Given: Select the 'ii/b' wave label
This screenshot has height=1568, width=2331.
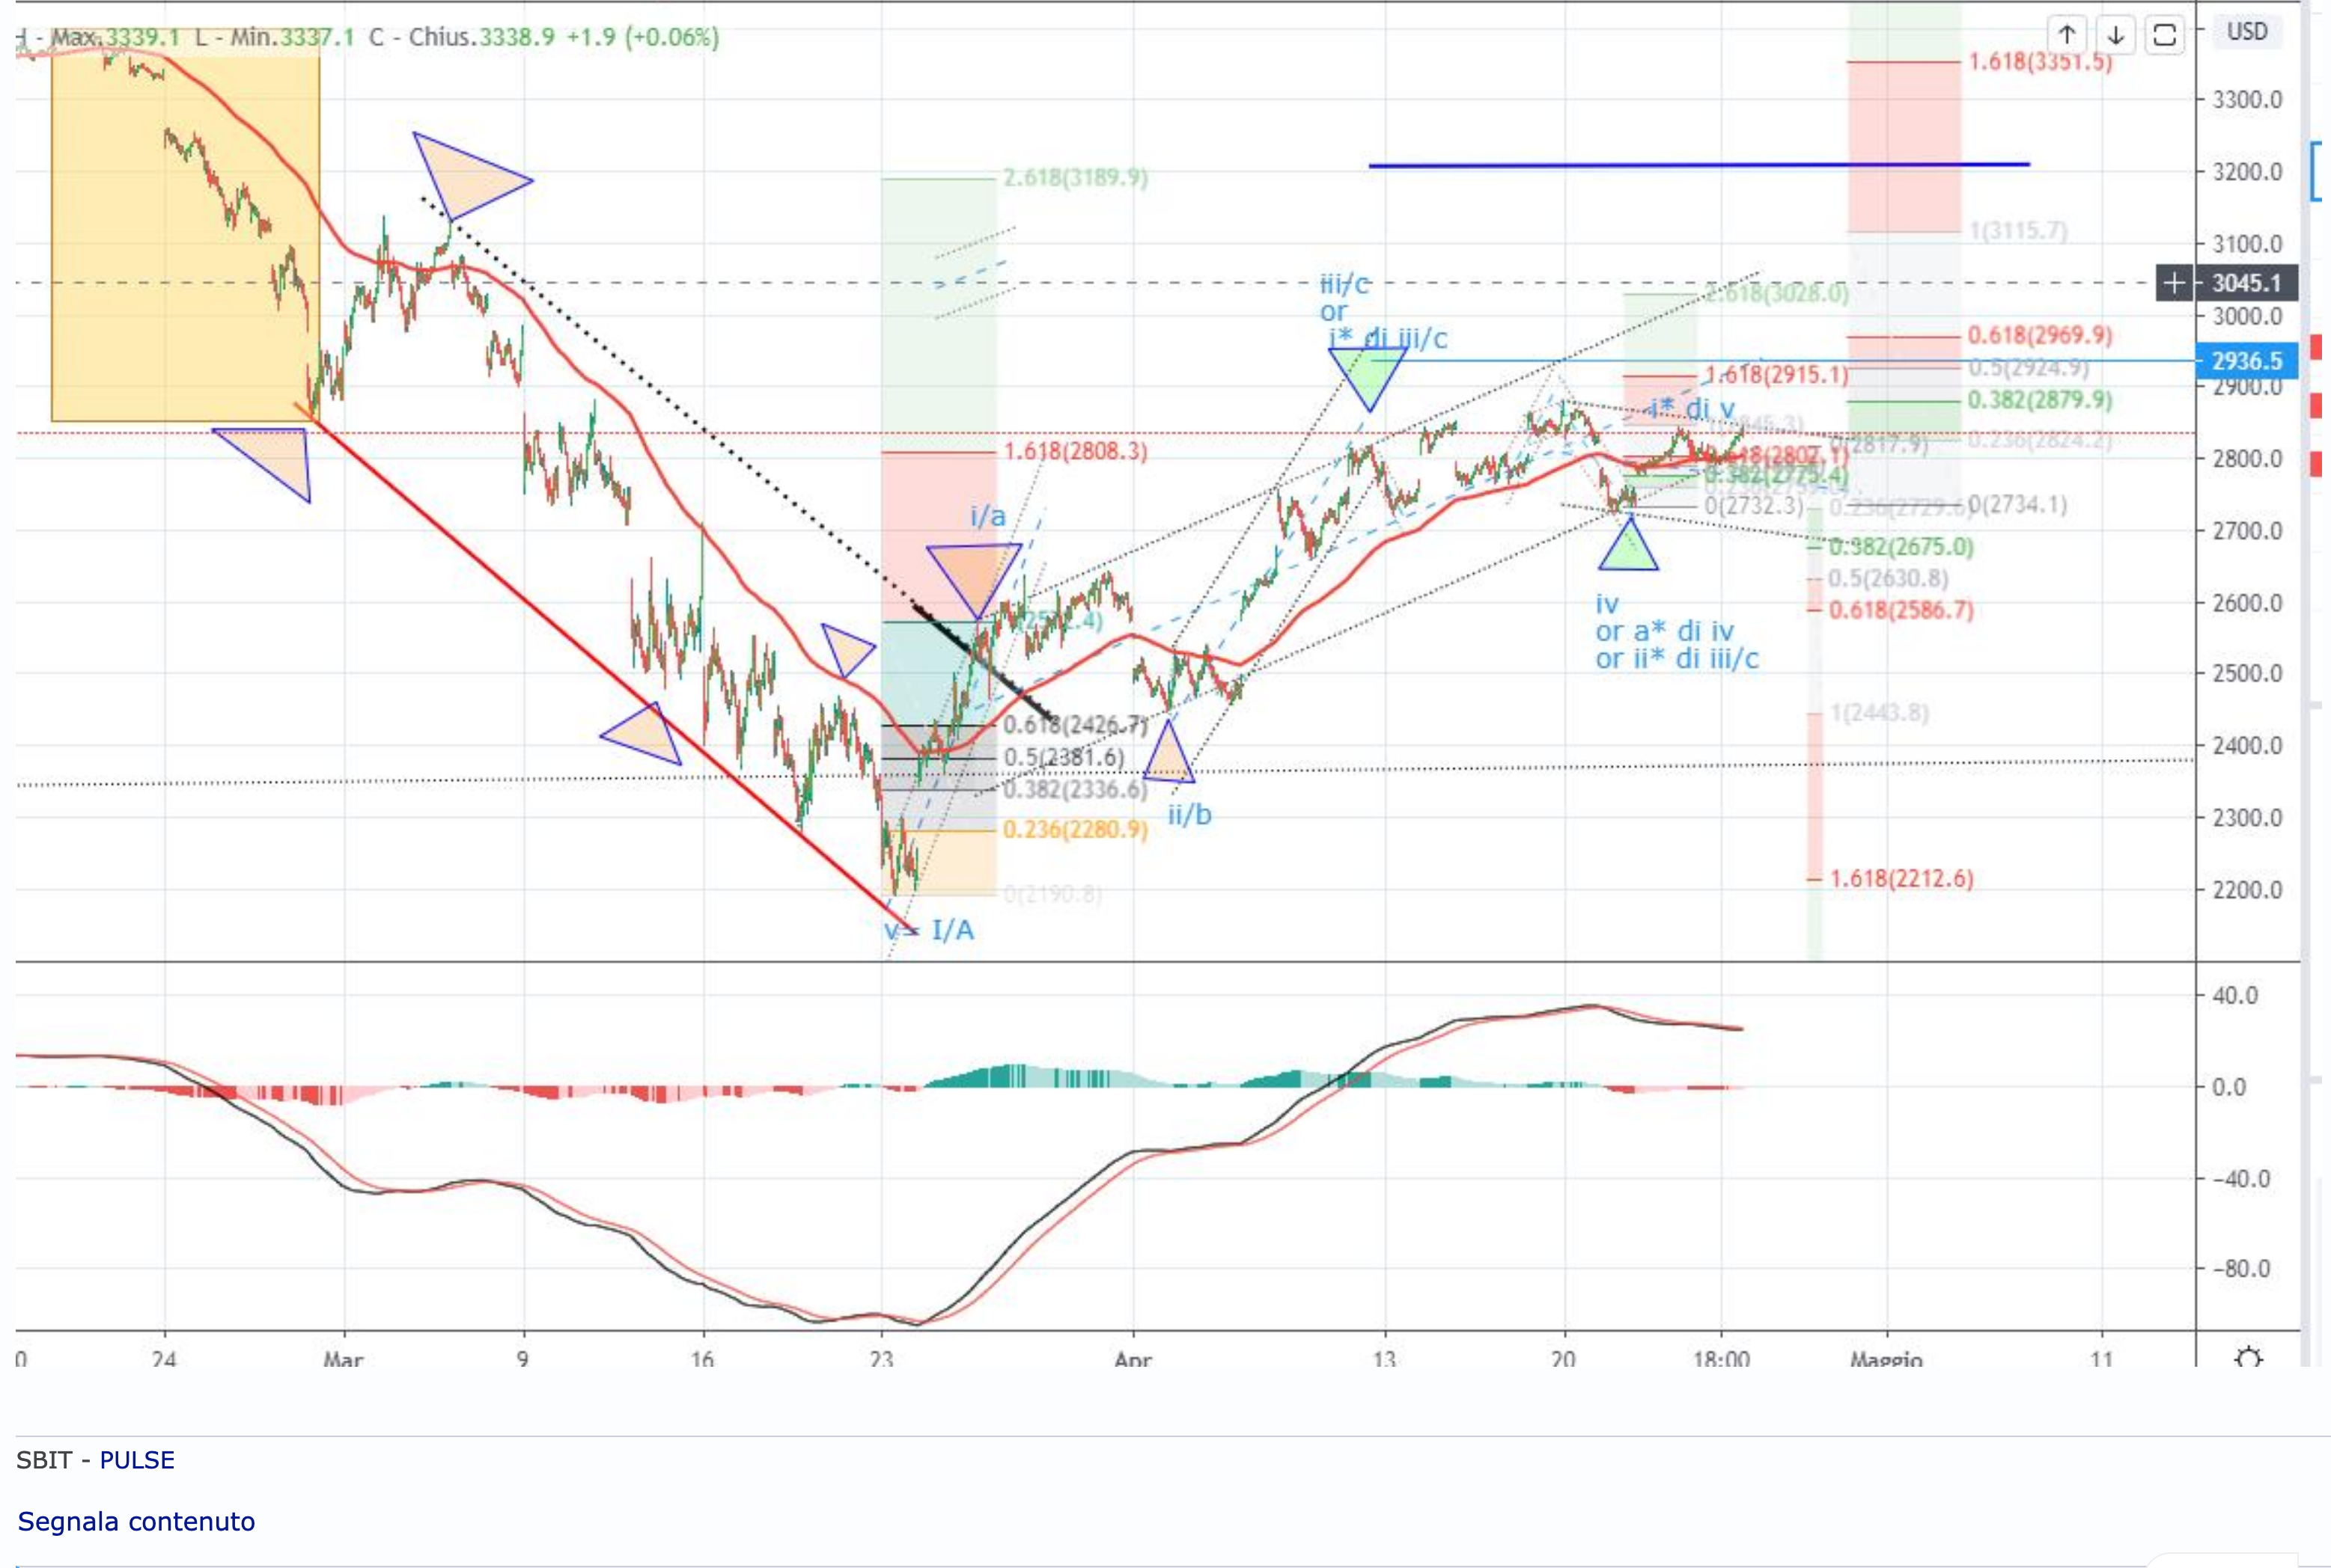Looking at the screenshot, I should pos(1189,815).
